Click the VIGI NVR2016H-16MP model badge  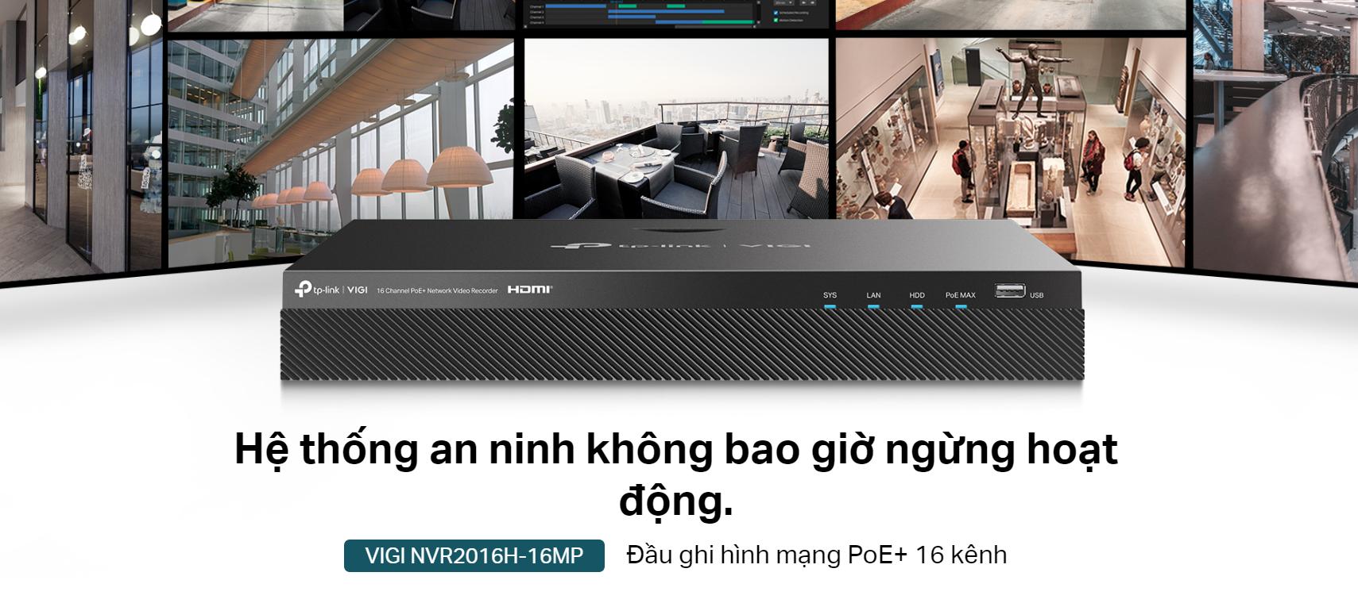(x=474, y=555)
